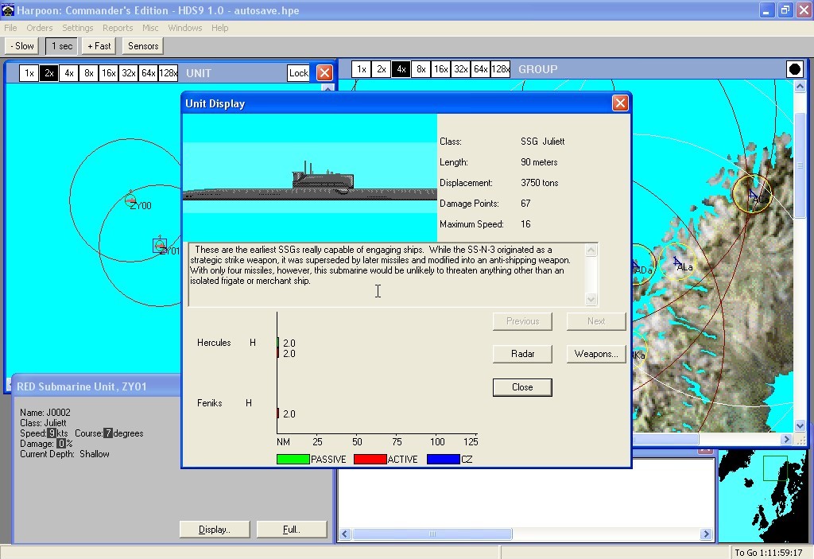Select the ZY00 submarine marker on the unit map
This screenshot has width=814, height=559.
click(x=131, y=199)
